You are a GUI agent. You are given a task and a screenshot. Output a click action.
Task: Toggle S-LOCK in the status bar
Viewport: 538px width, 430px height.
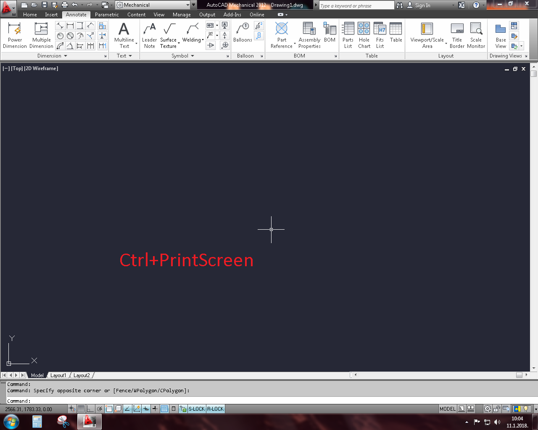point(197,409)
